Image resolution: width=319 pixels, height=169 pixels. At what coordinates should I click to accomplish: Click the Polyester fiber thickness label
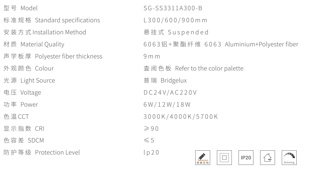(x=69, y=56)
